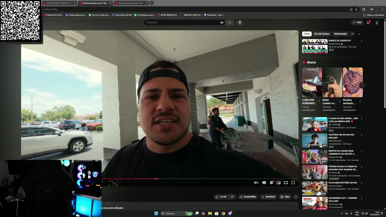Screen dimensions: 386x217
Task: Open options for Policiais Entram no Galpão video
Action: coord(361,167)
